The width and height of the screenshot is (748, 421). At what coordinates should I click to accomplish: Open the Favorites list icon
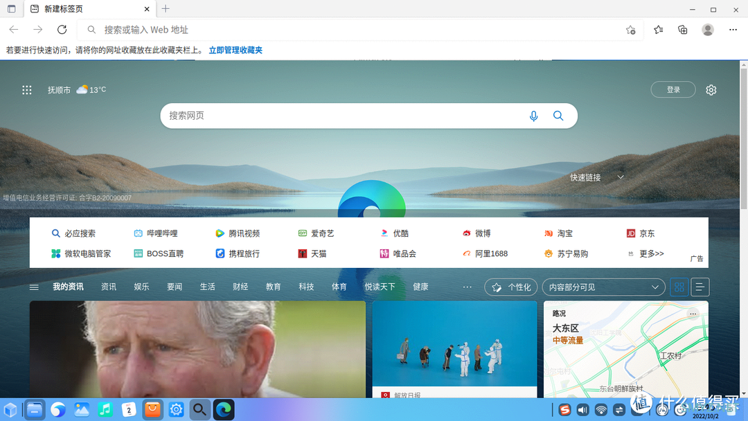tap(659, 30)
